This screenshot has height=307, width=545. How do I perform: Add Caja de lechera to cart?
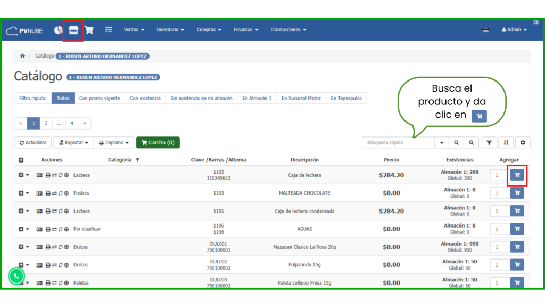(517, 175)
